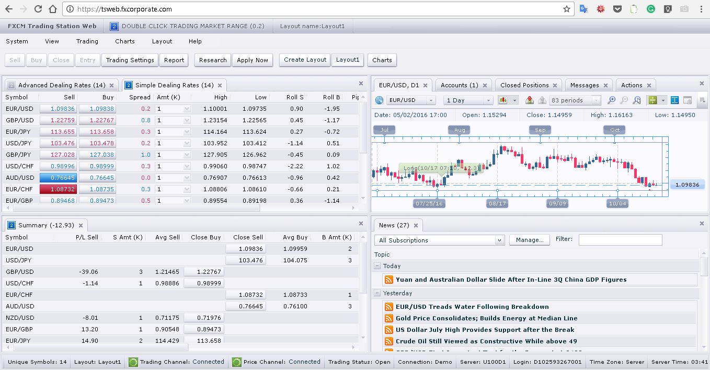Open the EUR/USD Treads Water news headline
The height and width of the screenshot is (370, 710).
click(x=472, y=307)
